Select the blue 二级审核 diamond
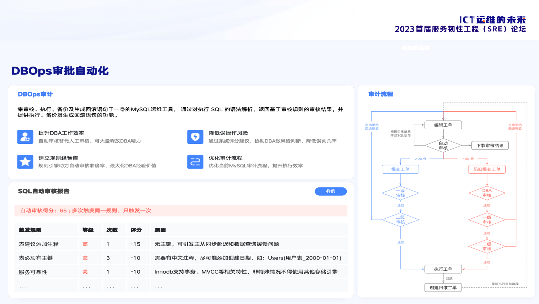Screen dimensions: 539x304 pos(400,220)
